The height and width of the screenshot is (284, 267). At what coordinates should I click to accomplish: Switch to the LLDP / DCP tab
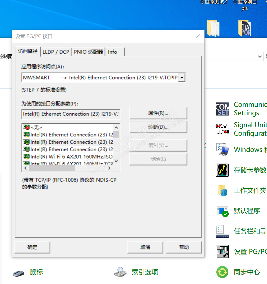(x=56, y=52)
